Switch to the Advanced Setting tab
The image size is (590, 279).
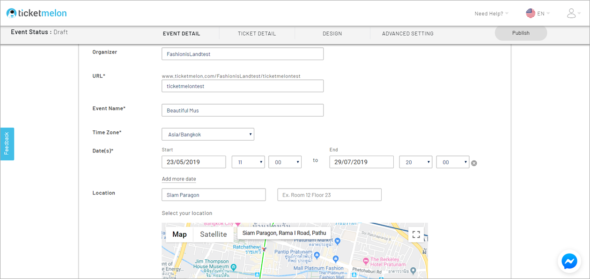point(408,34)
